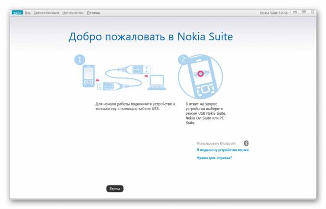Click Я подключу устройство позже link
Image resolution: width=326 pixels, height=209 pixels.
pos(223,150)
